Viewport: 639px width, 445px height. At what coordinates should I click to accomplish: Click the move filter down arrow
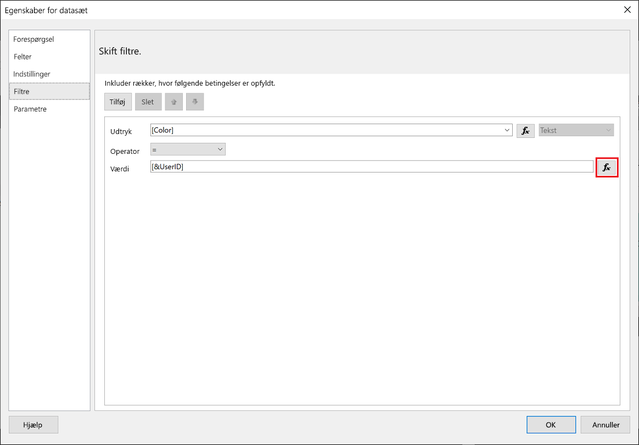click(x=195, y=102)
